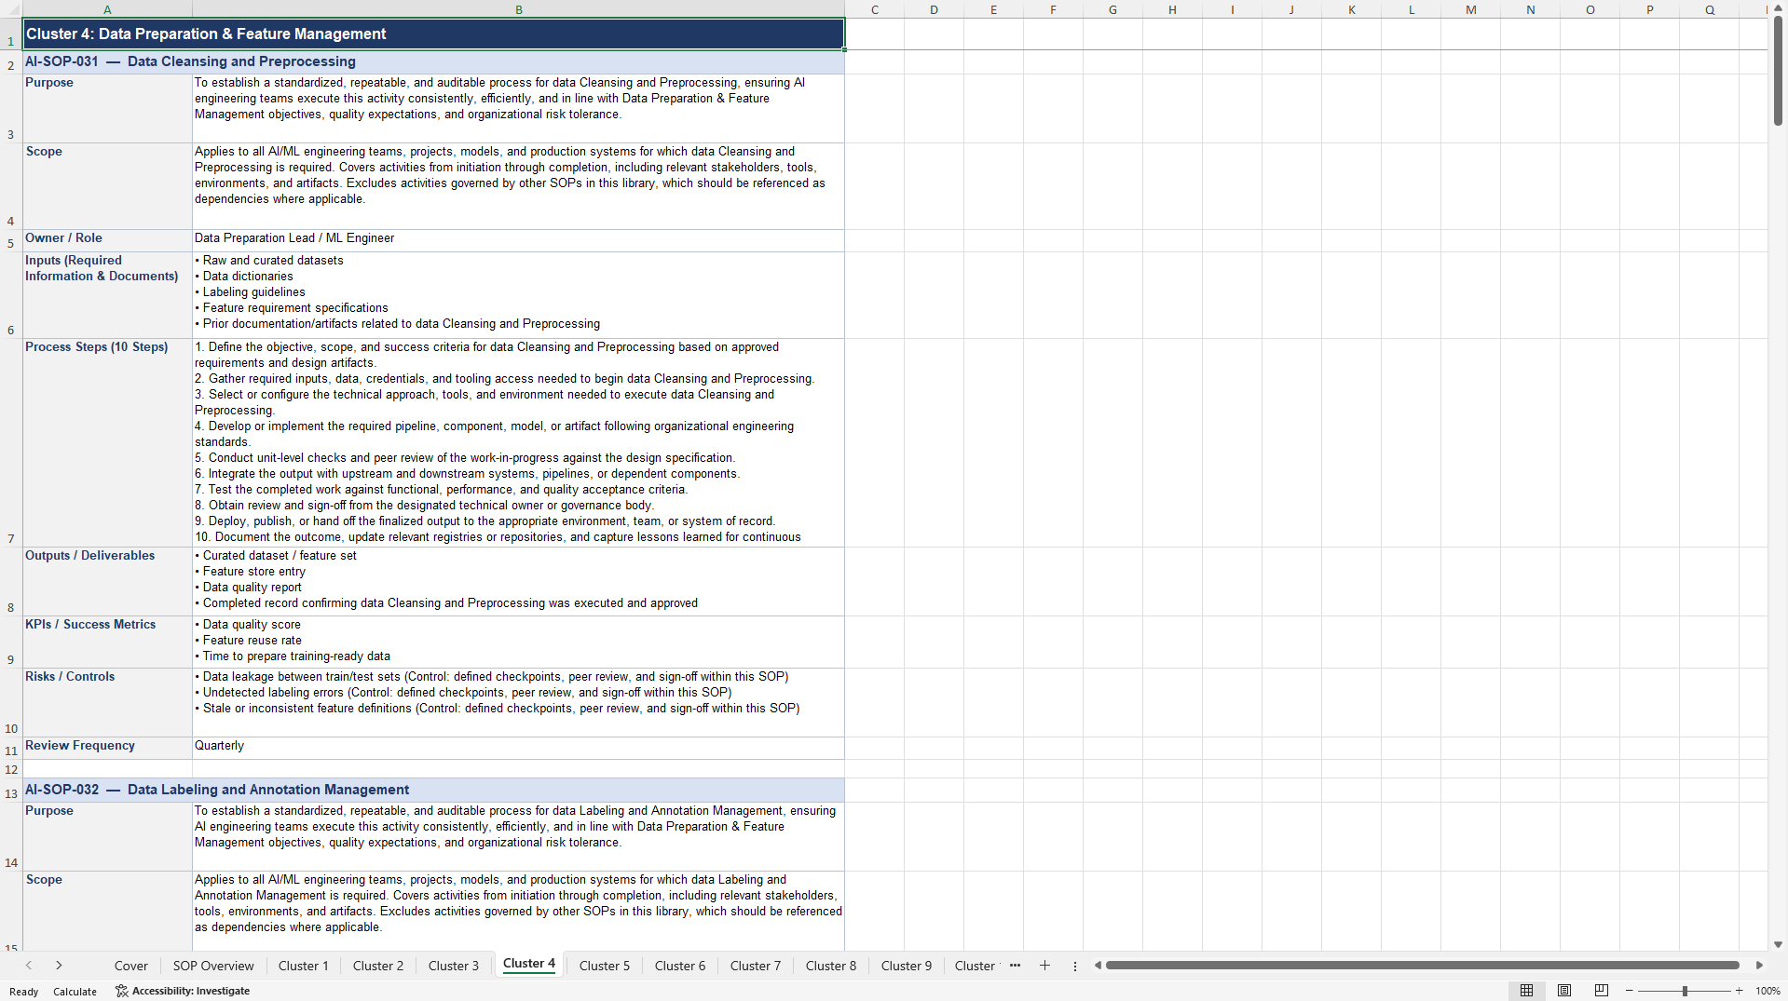Click vertical scrollbar up arrow

(1778, 7)
